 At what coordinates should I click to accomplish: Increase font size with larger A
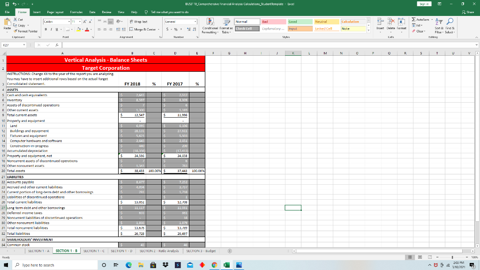pyautogui.click(x=85, y=22)
